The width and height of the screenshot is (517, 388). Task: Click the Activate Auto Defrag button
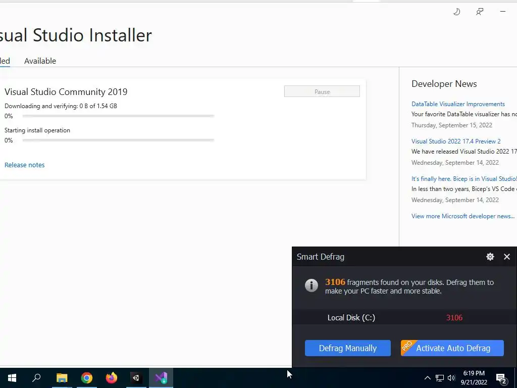452,348
